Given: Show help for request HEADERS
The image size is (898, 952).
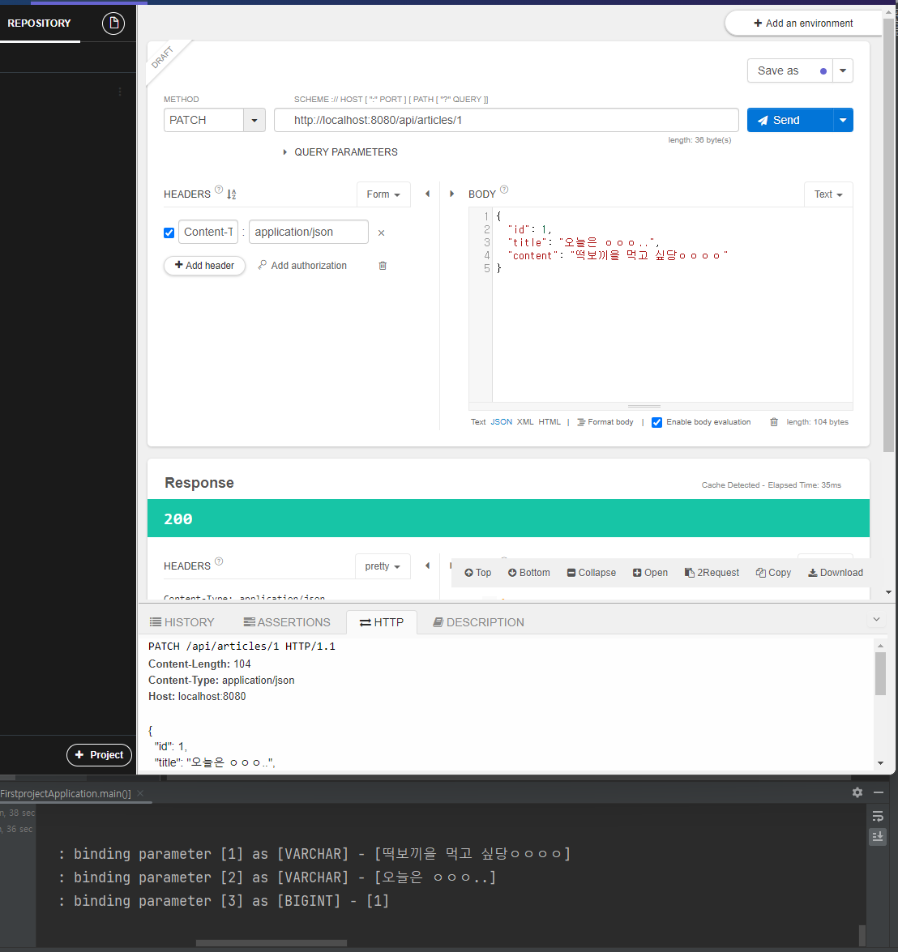Looking at the screenshot, I should coord(219,190).
